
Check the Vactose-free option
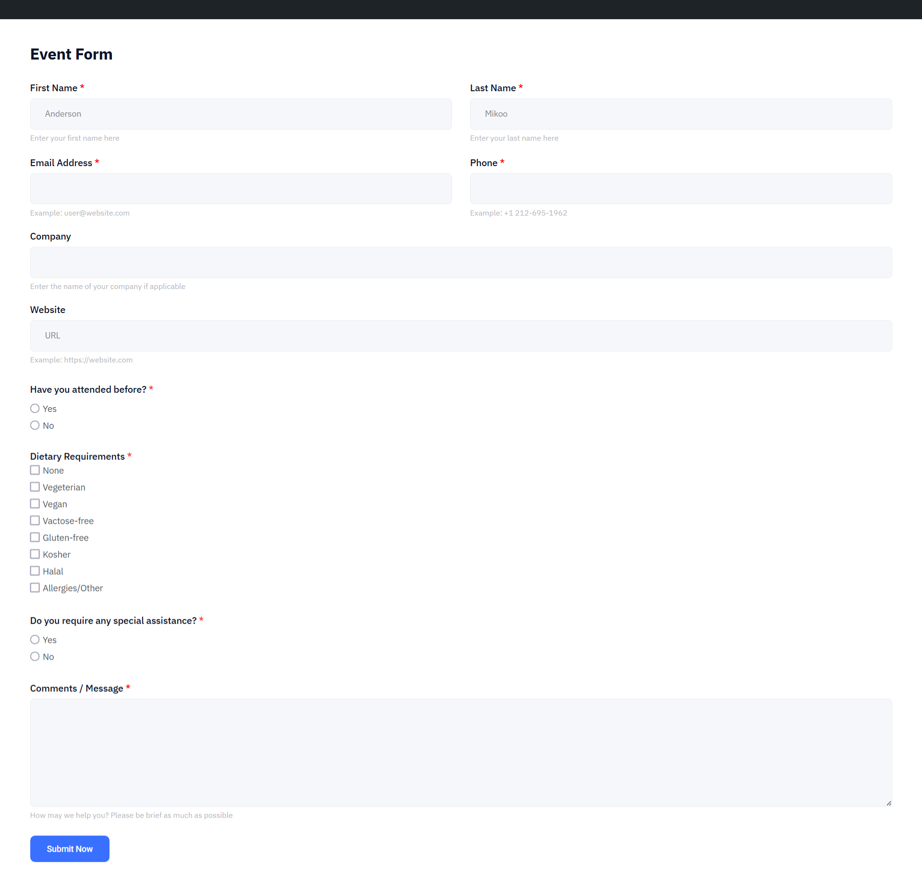point(35,520)
